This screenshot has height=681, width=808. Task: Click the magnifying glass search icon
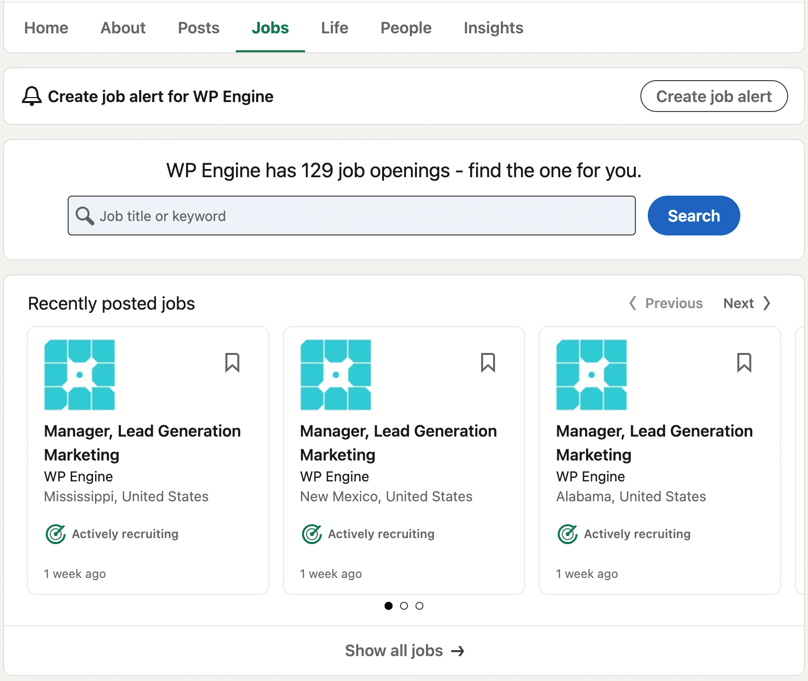coord(85,216)
